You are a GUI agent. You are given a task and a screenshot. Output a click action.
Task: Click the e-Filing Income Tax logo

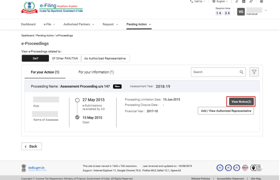coord(52,8)
